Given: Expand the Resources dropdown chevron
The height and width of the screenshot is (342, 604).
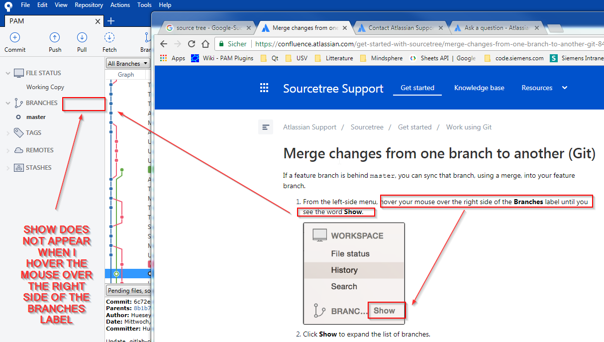Looking at the screenshot, I should tap(565, 88).
